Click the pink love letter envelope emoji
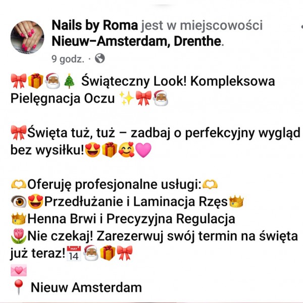 click(19, 270)
